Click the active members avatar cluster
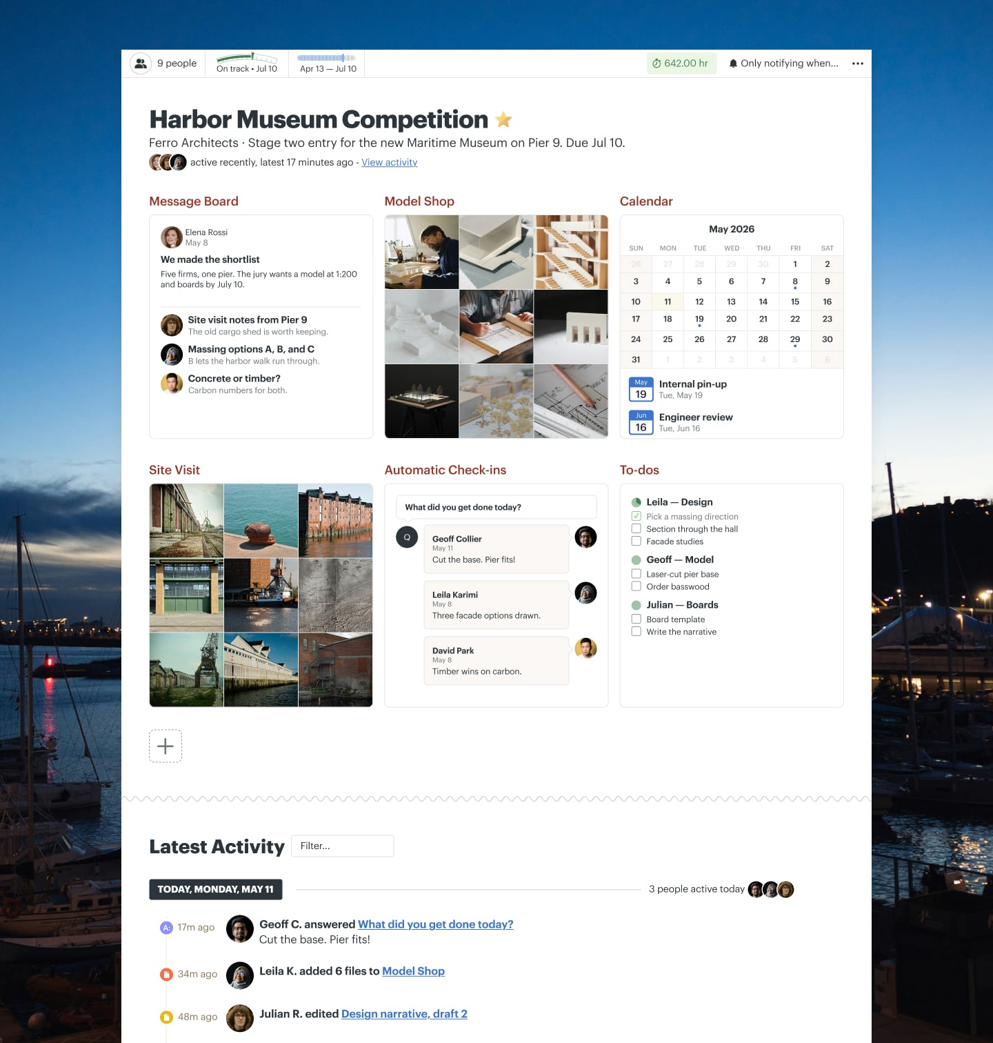 (x=168, y=162)
